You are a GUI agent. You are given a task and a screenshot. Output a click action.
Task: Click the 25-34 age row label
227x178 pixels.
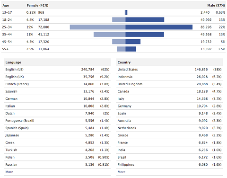pyautogui.click(x=7, y=27)
